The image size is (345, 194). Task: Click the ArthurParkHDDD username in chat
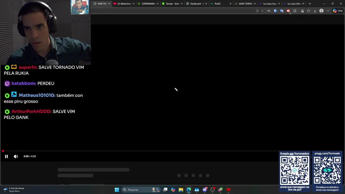click(x=32, y=112)
